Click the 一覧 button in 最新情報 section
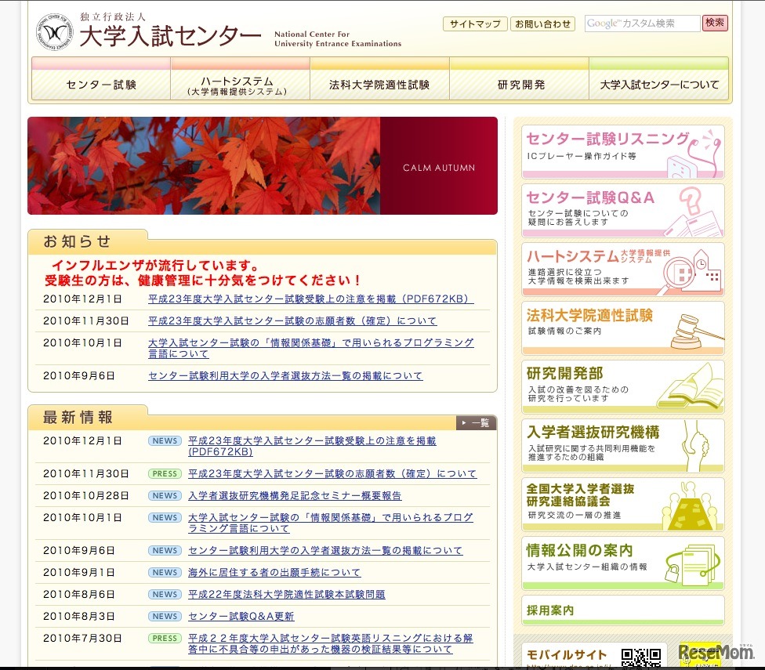 (476, 422)
